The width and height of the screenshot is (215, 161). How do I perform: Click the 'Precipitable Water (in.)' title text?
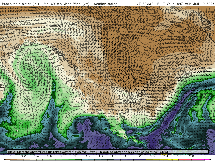click(x=20, y=4)
